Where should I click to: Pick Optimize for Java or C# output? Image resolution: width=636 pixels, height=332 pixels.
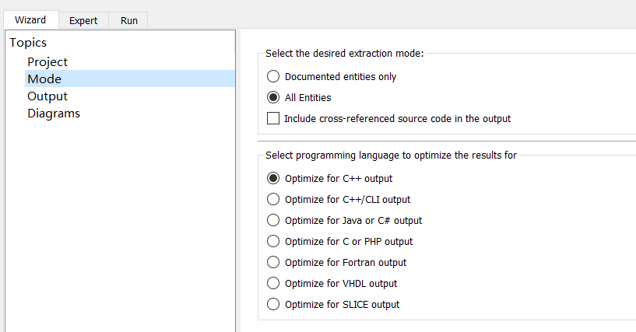[273, 220]
